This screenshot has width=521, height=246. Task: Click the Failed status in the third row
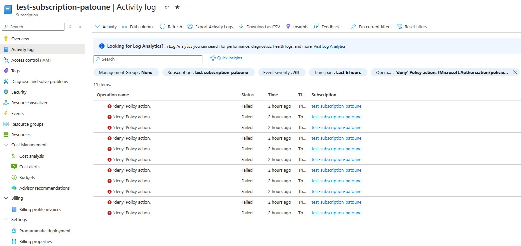[247, 127]
